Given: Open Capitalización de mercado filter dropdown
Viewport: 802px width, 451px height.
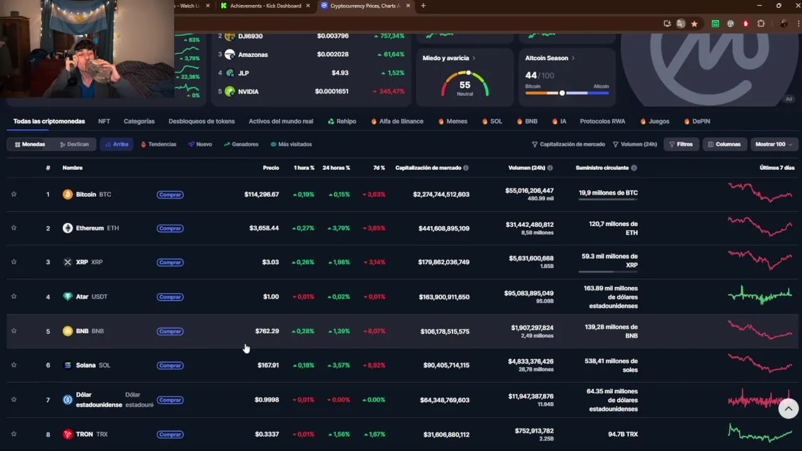Looking at the screenshot, I should click(x=568, y=144).
